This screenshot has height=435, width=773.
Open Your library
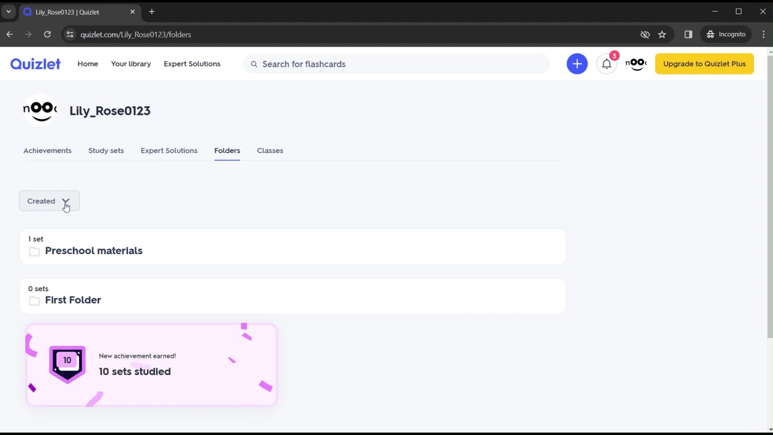tap(131, 64)
